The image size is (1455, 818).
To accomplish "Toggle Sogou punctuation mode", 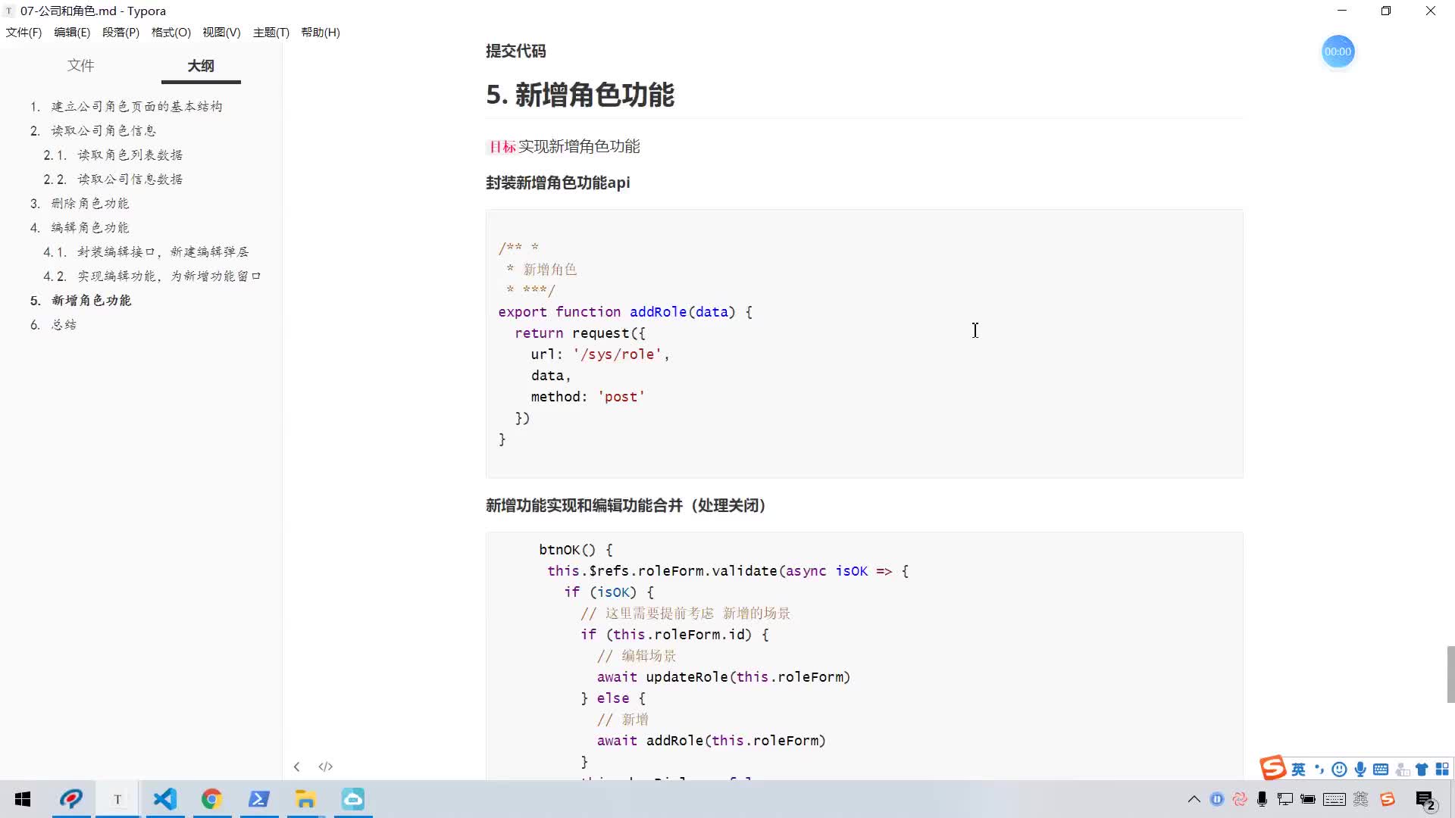I will pyautogui.click(x=1319, y=770).
